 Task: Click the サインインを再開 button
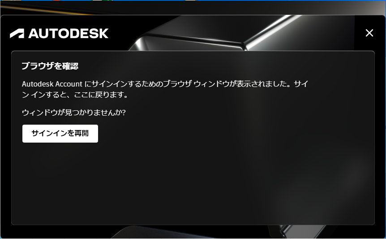(60, 134)
